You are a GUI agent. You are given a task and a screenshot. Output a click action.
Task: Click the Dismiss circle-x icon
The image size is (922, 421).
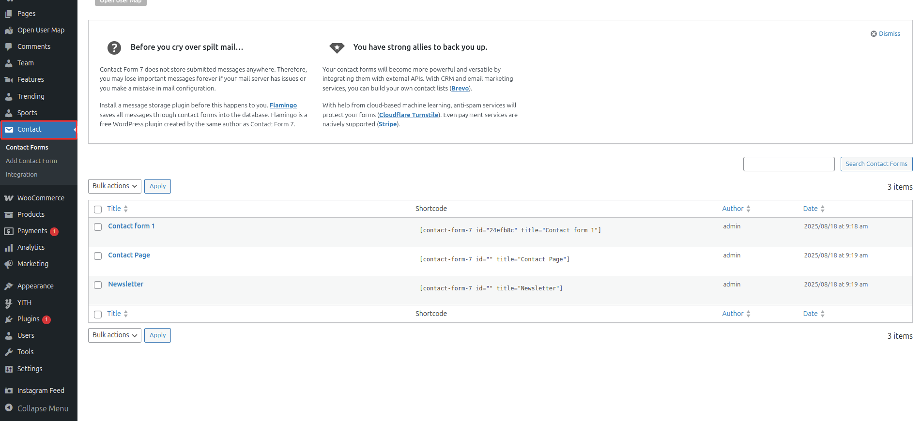[874, 34]
